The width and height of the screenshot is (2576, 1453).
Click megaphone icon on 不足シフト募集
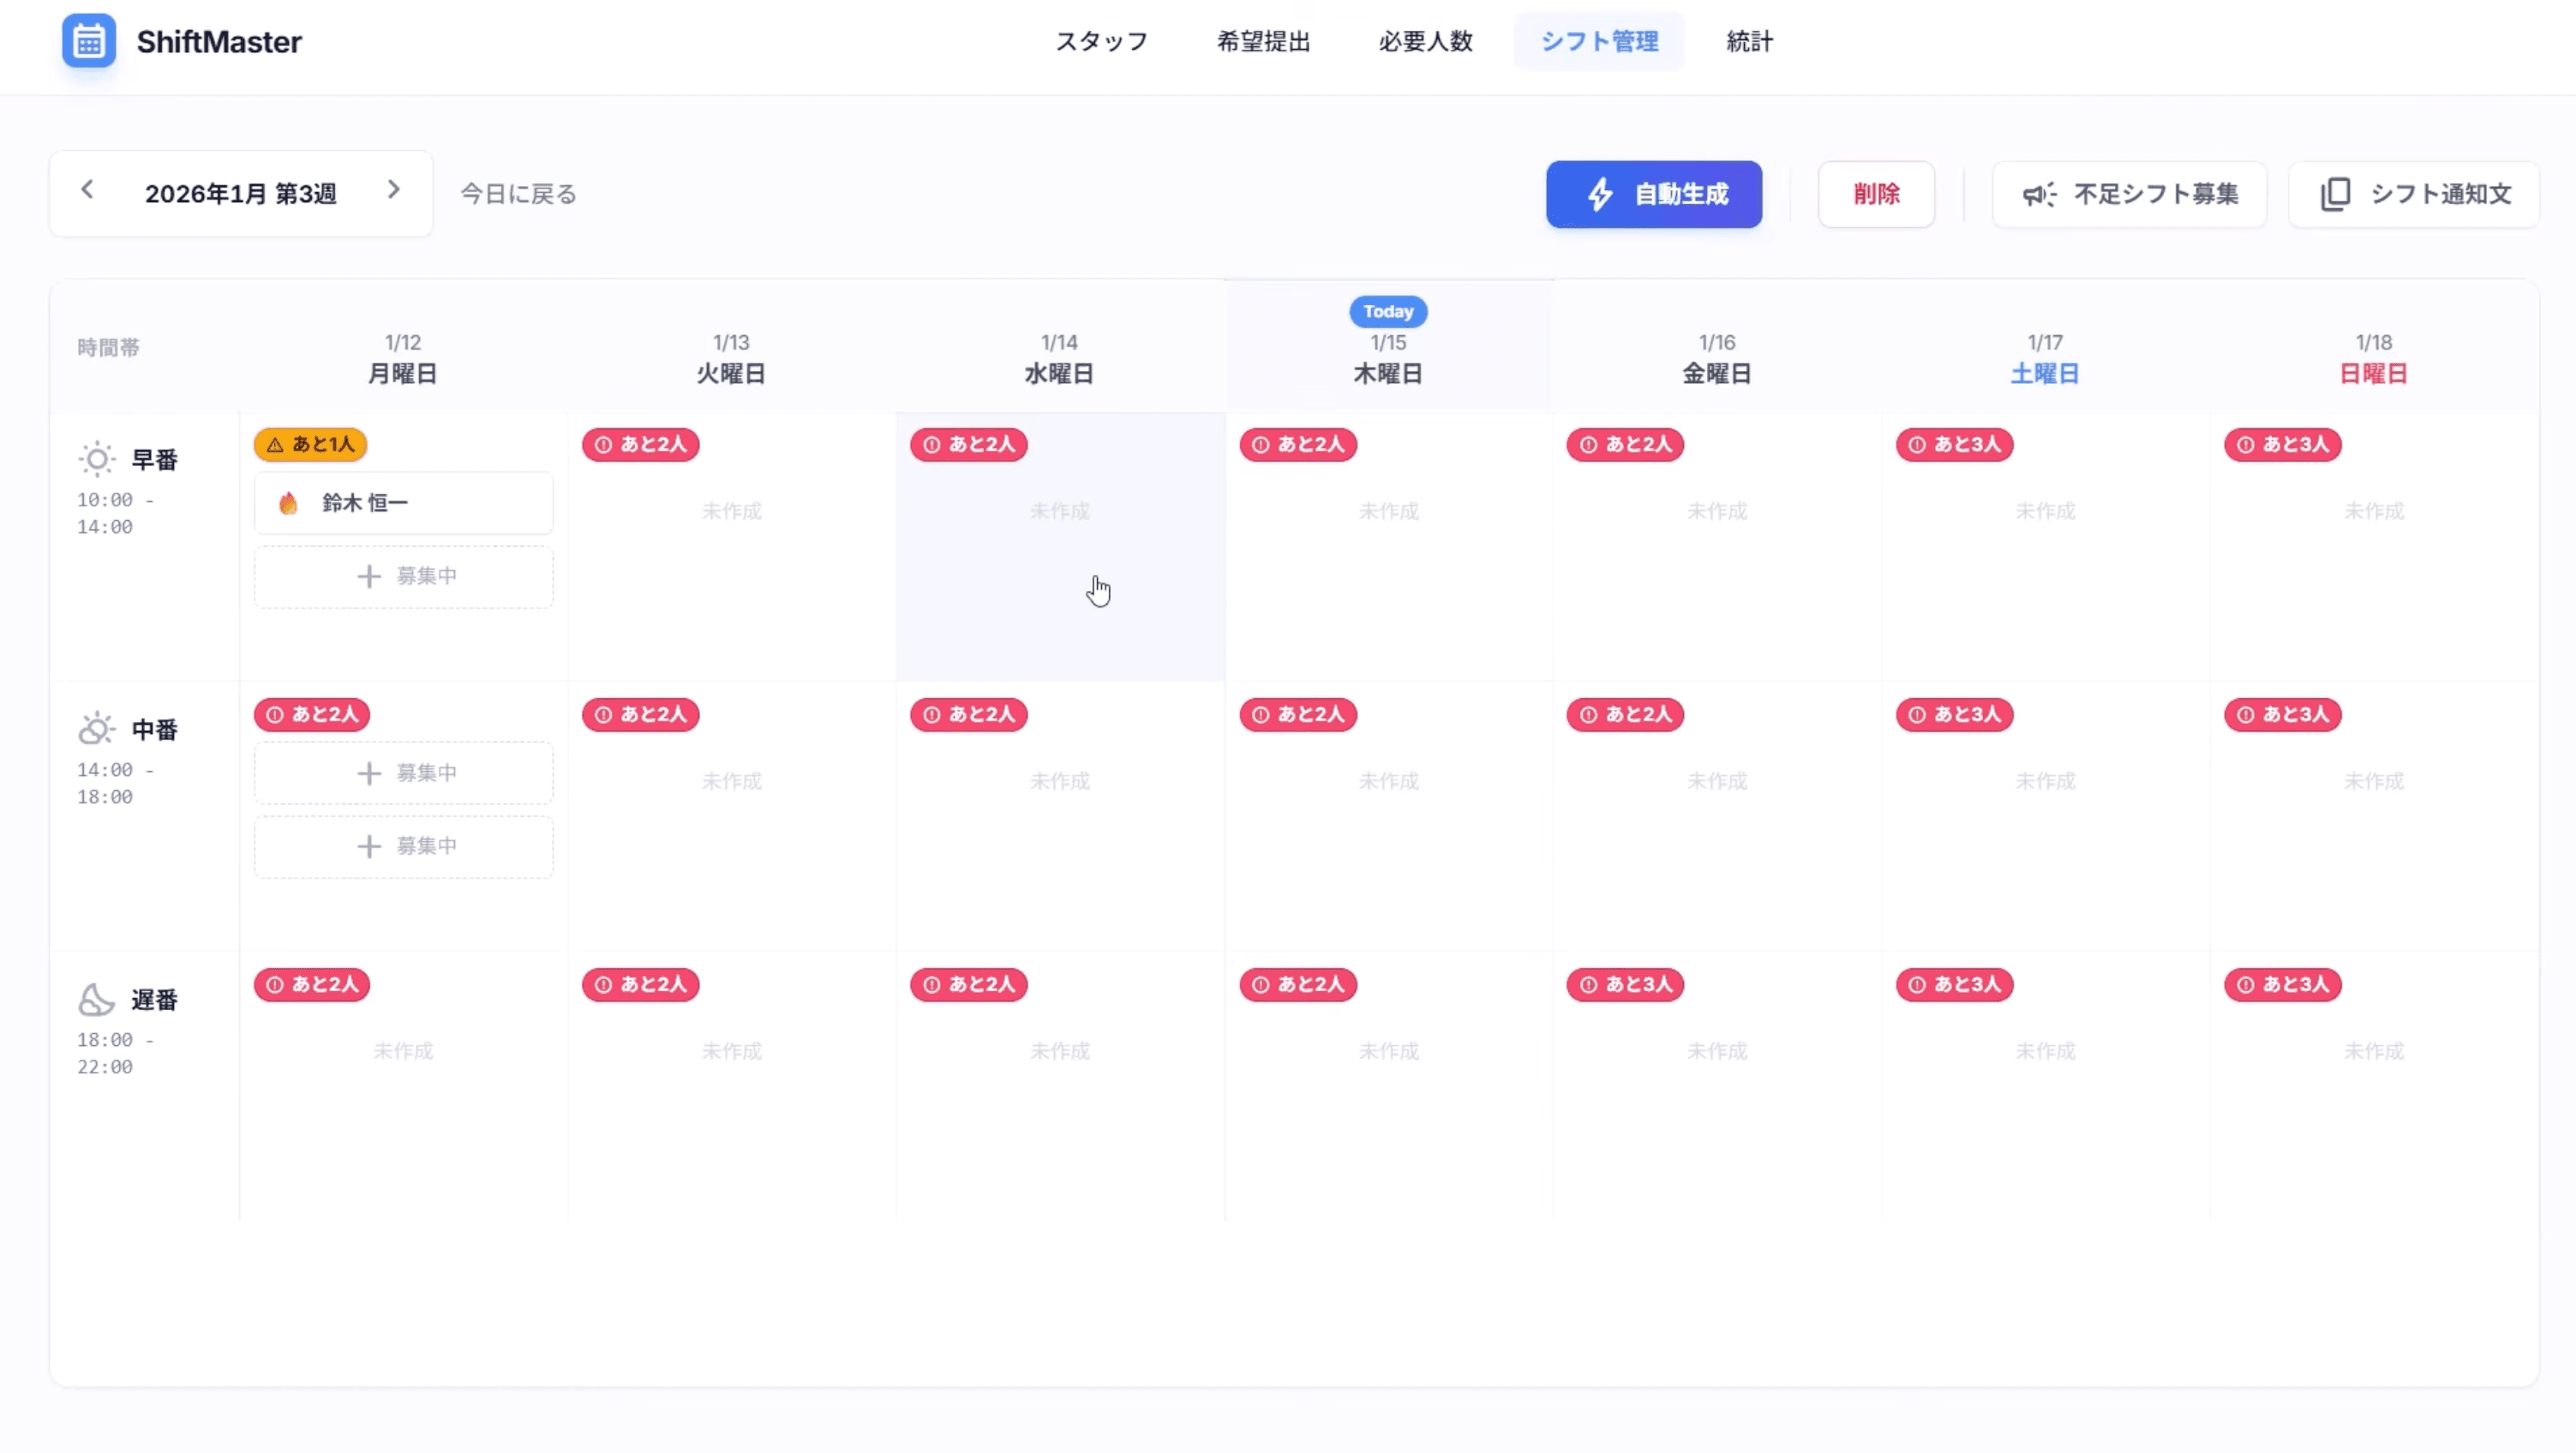(2039, 194)
